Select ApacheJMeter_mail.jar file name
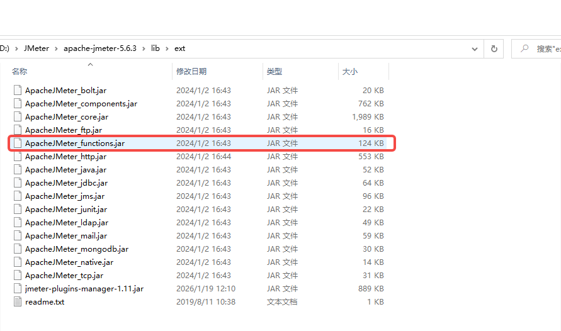 coord(66,236)
